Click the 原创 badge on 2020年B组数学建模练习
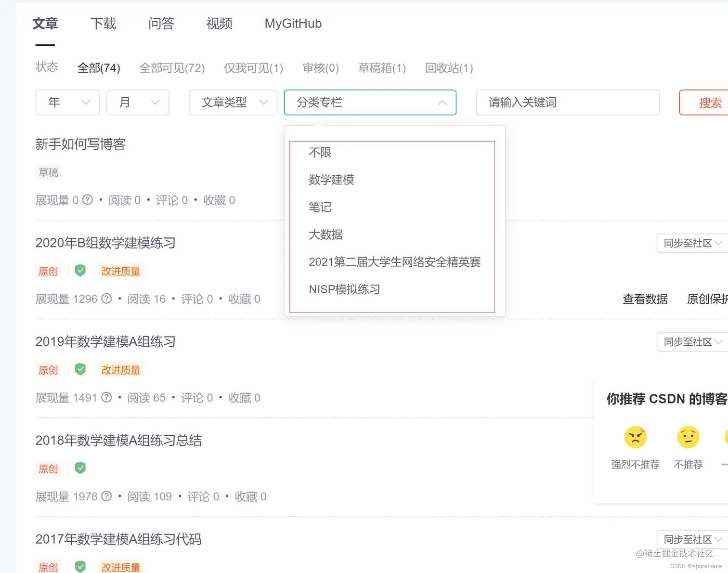Image resolution: width=728 pixels, height=573 pixels. point(48,271)
